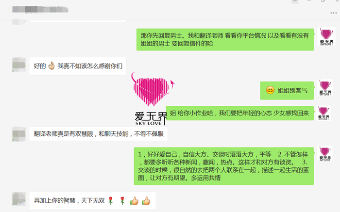The height and width of the screenshot is (212, 340).
Task: Maximize the chat window
Action: pyautogui.click(x=323, y=1)
